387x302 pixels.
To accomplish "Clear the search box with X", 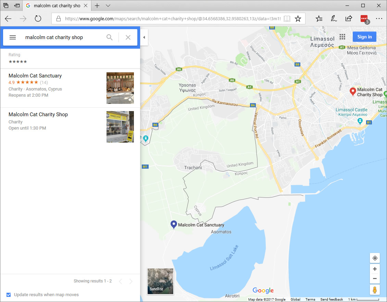I will pyautogui.click(x=128, y=37).
